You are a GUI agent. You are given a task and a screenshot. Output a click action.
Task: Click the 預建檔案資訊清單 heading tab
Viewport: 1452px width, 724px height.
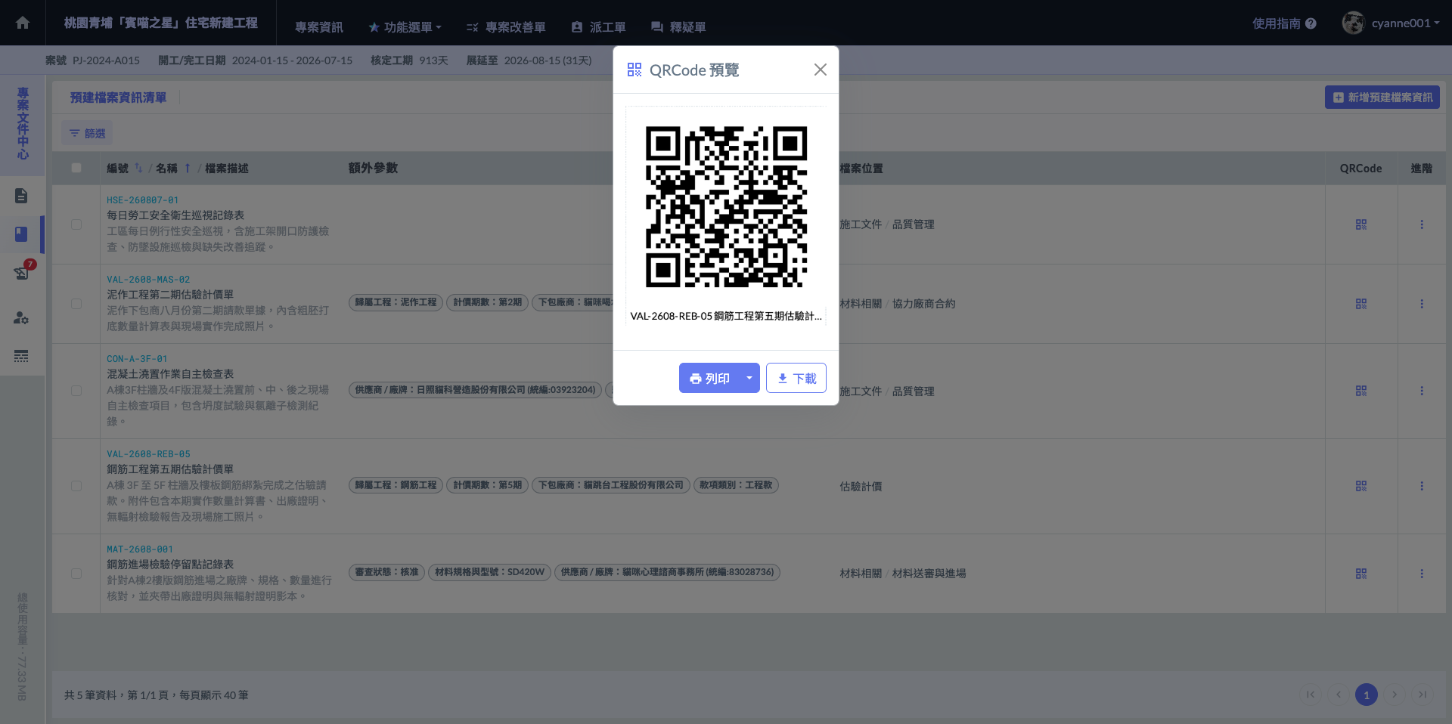coord(118,97)
